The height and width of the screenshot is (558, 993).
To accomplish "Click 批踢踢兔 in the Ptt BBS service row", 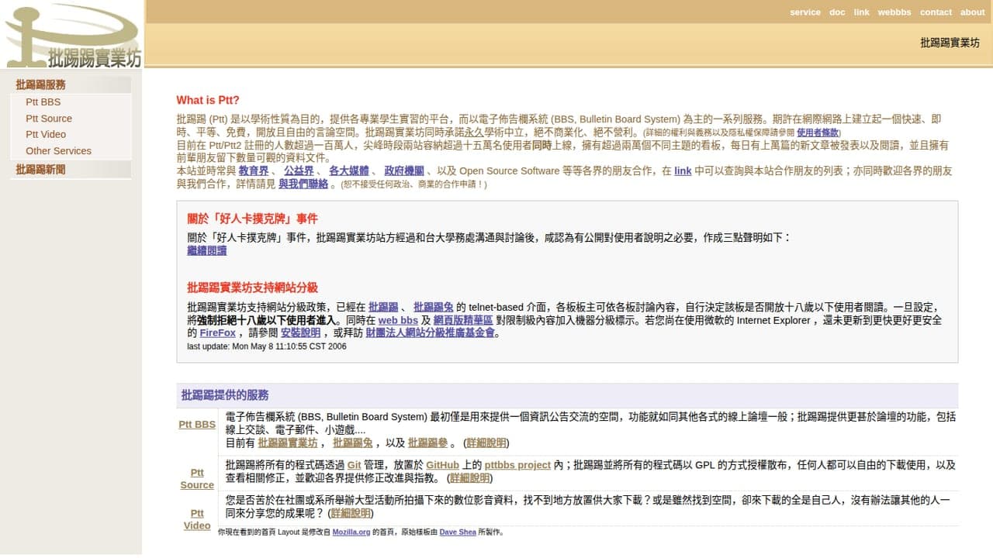I will point(353,443).
